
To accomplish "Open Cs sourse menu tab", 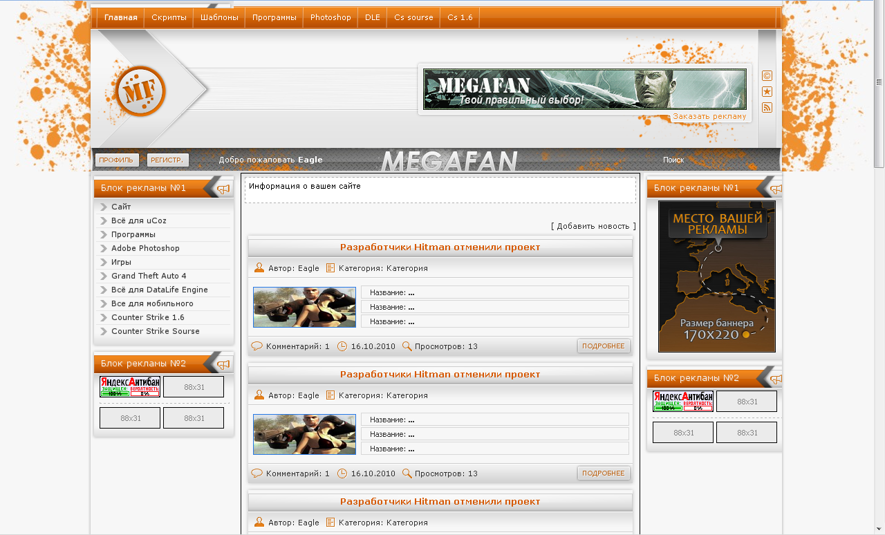I will (413, 18).
